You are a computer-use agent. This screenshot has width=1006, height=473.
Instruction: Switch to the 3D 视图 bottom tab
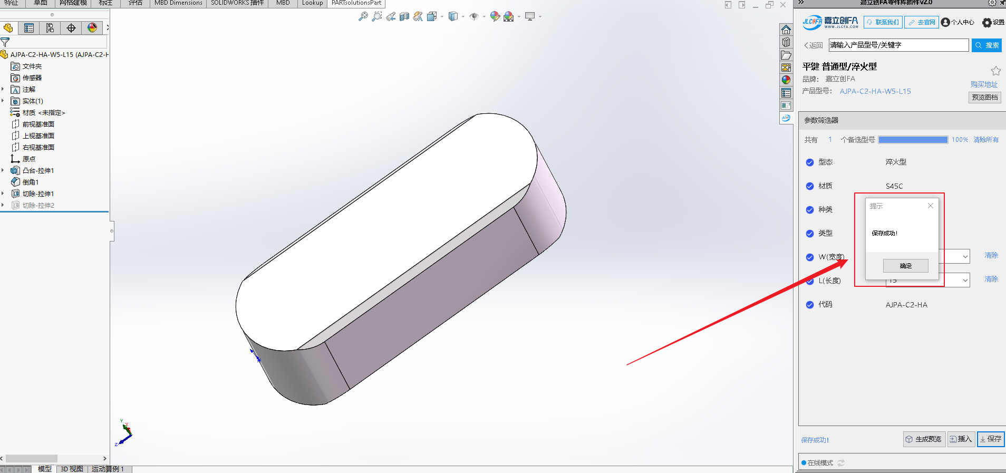click(x=72, y=469)
